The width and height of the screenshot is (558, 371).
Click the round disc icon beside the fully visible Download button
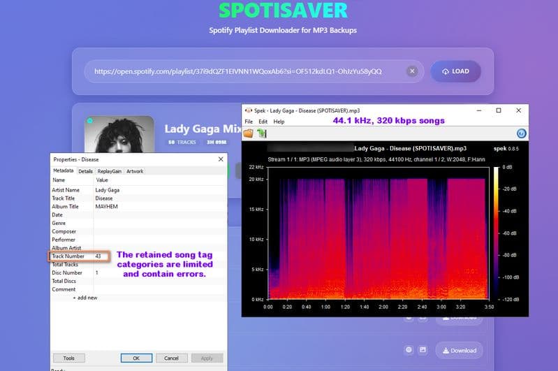409,350
